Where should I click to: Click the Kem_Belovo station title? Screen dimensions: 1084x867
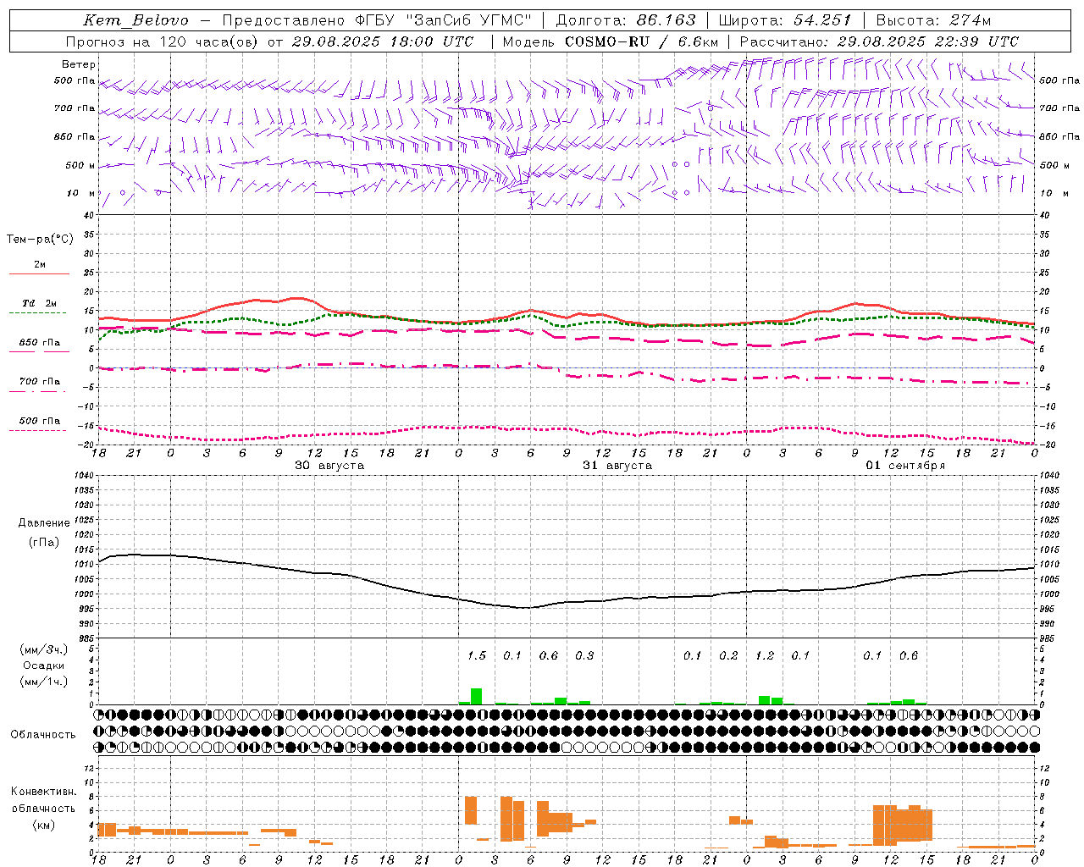[x=135, y=20]
